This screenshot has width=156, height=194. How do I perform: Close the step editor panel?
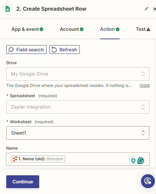[x=155, y=9]
